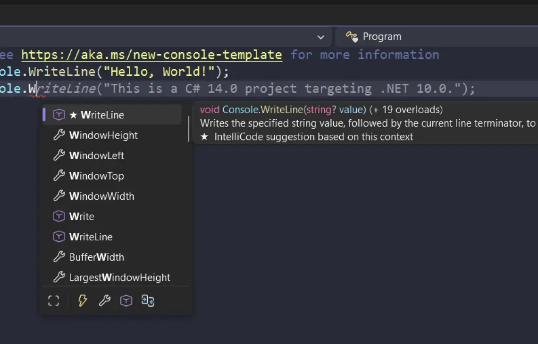Image resolution: width=538 pixels, height=344 pixels.
Task: Click the wrench icon beside LargestWindowHeight
Action: coord(59,277)
